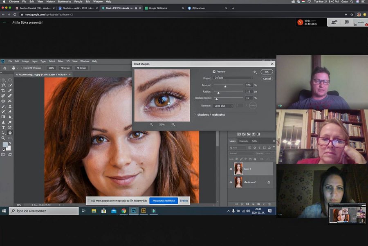Click the Amount slider handle

pyautogui.click(x=225, y=86)
